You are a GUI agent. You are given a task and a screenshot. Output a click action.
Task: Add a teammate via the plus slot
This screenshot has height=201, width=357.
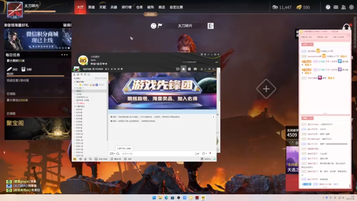(x=266, y=89)
